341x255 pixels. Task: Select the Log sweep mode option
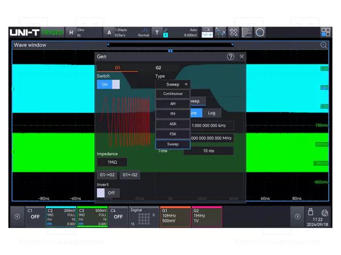212,113
